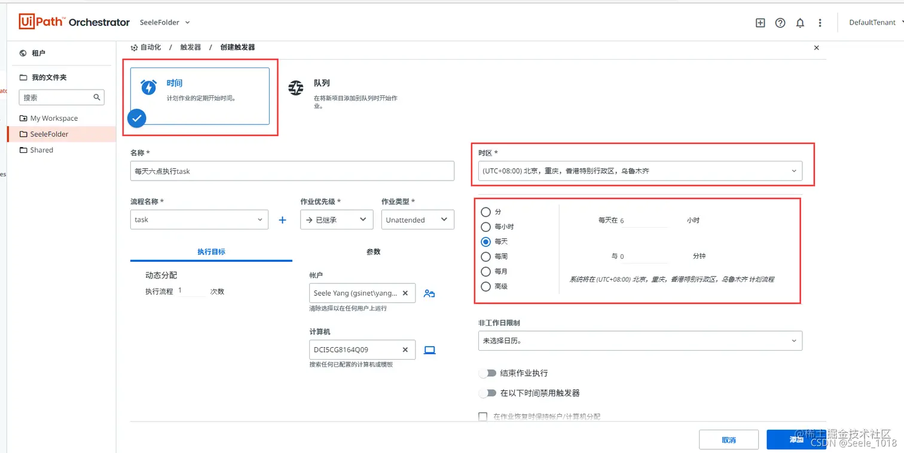Open the Unattended 作业类型 dropdown
This screenshot has height=453, width=904.
(417, 219)
